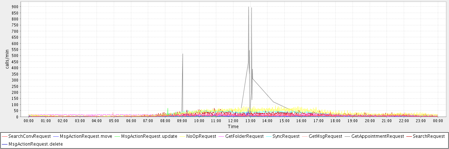Click the GetMsgRequest legend label

(x=326, y=136)
